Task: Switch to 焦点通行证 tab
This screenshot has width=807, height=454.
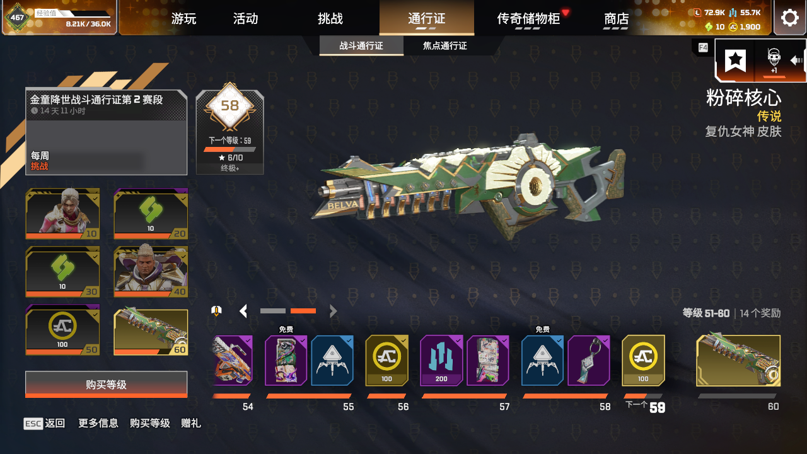Action: coord(445,46)
